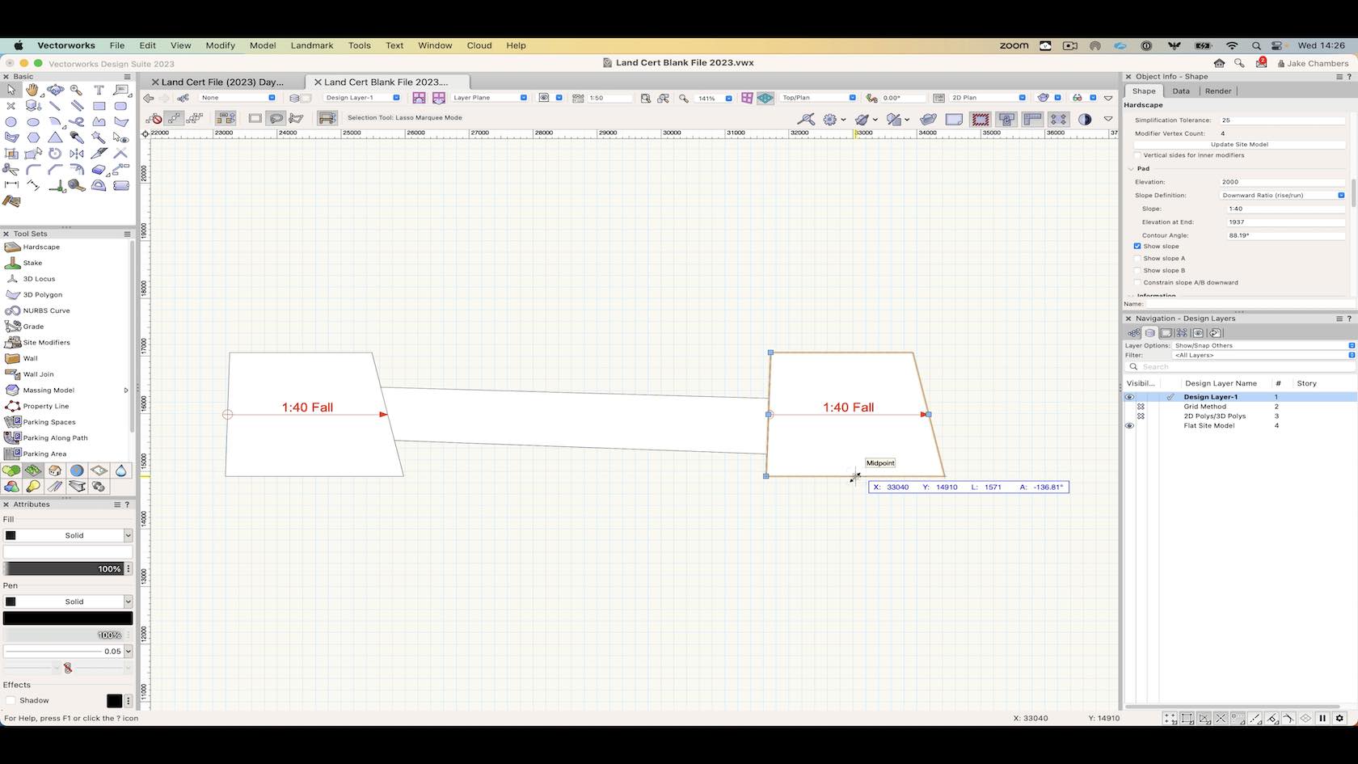Choose the Site Modifiers tool

[46, 343]
